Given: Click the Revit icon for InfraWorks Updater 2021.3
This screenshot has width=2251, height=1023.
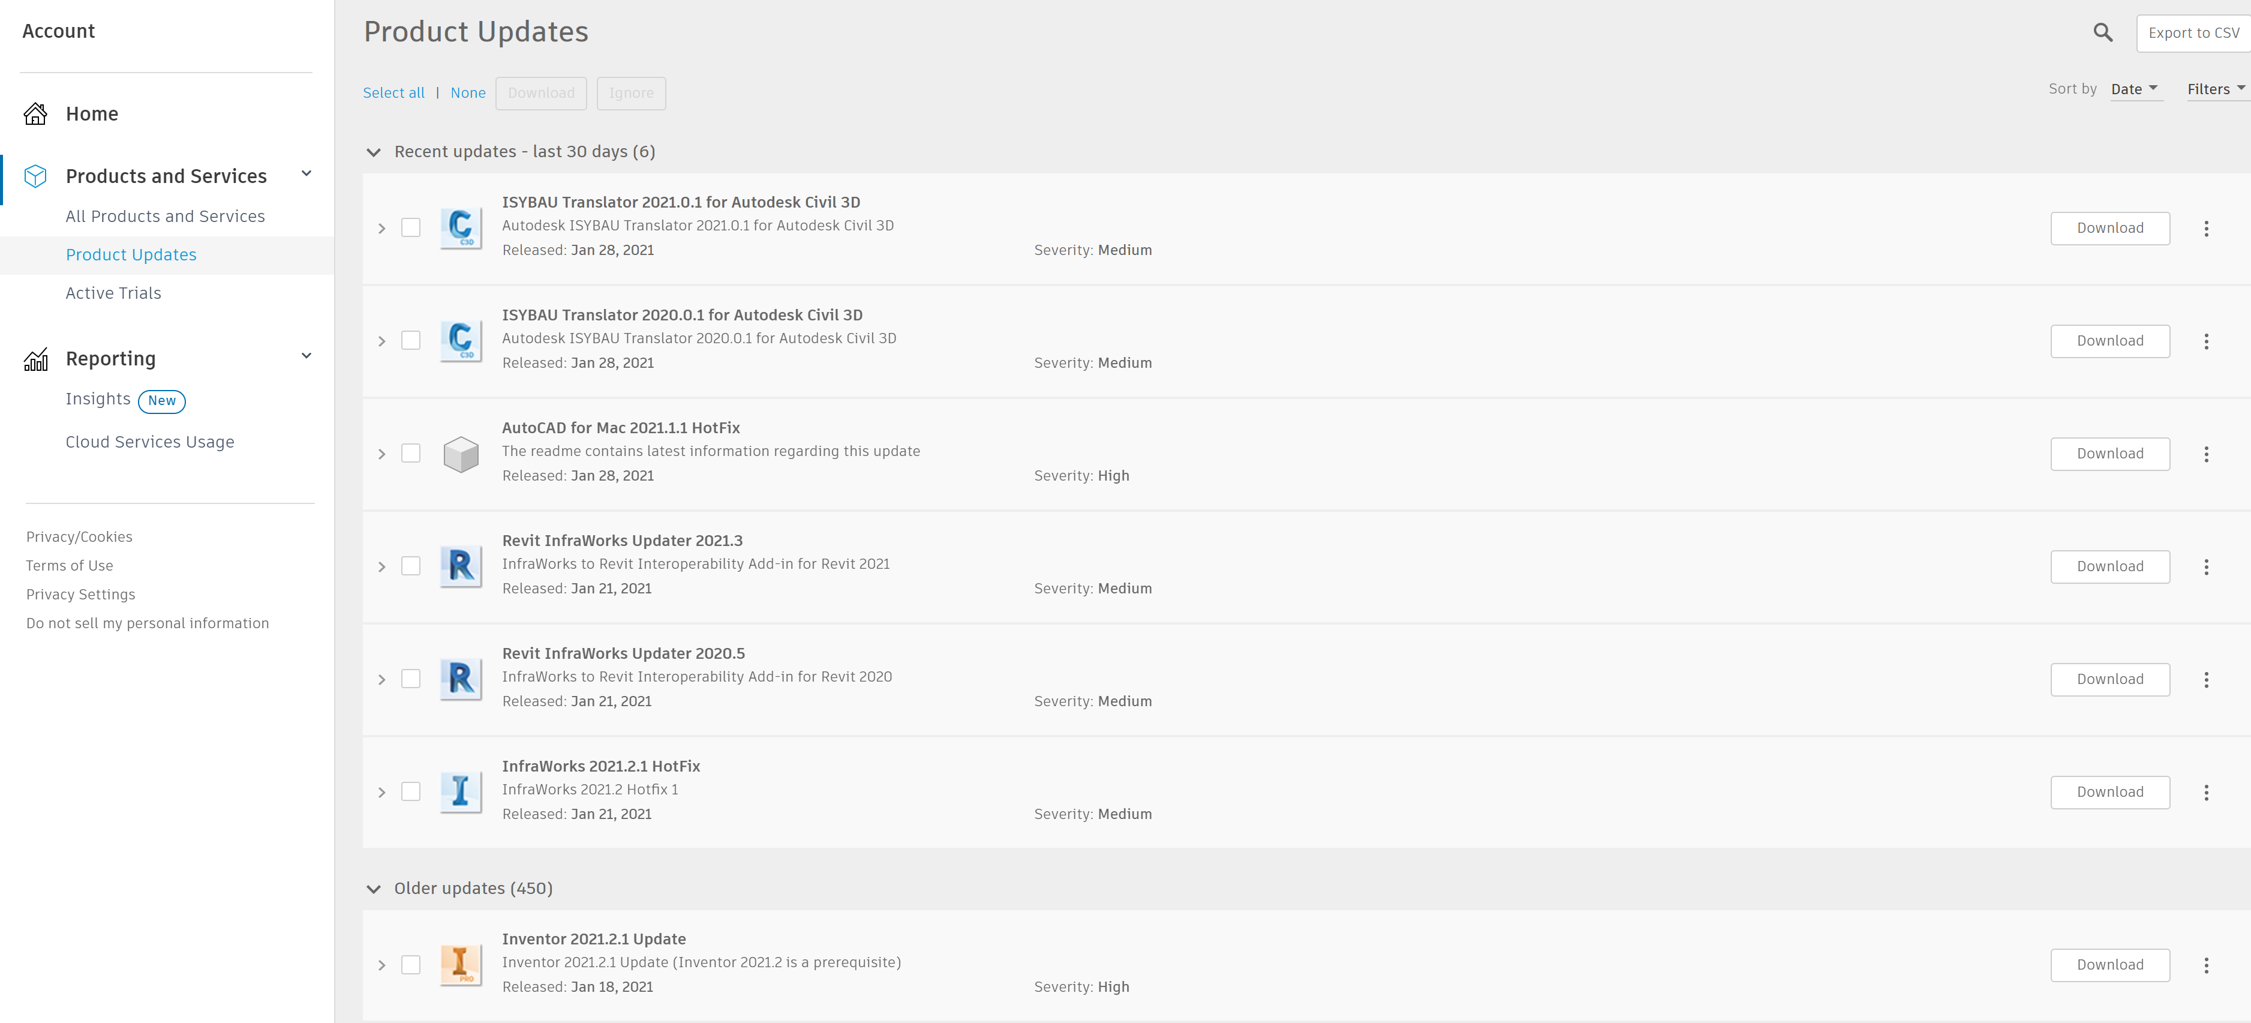Looking at the screenshot, I should (x=461, y=566).
